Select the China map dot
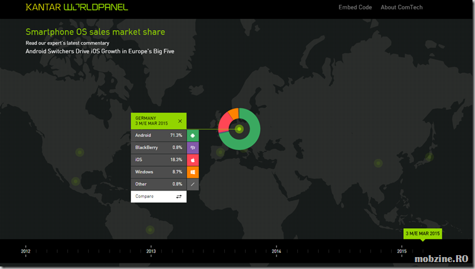 (378, 163)
